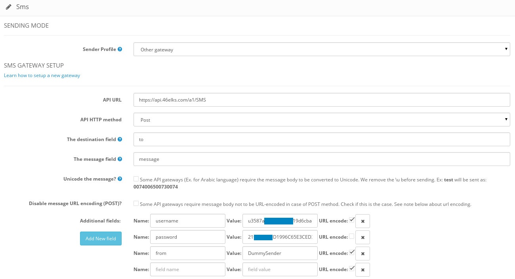Click the DummySender value field
The image size is (515, 279).
280,253
